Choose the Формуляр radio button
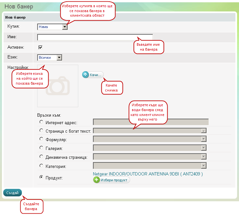Screen dimensions: 239x215 [41, 139]
